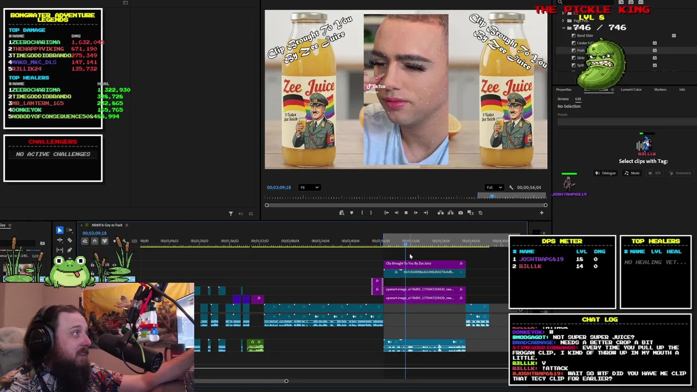Toggle the SFX audio tag
Screen dimensions: 697x392
click(x=655, y=173)
